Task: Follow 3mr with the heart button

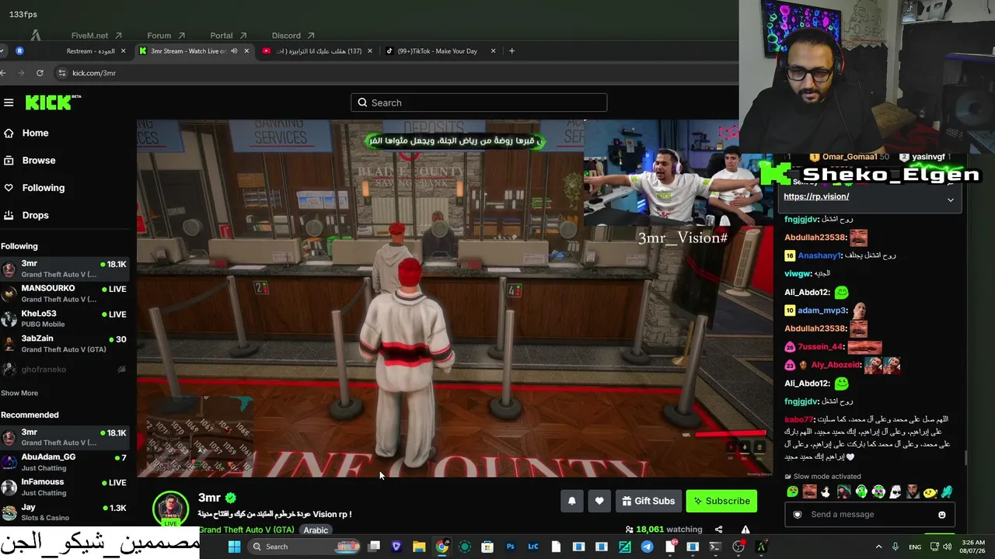Action: 599,501
